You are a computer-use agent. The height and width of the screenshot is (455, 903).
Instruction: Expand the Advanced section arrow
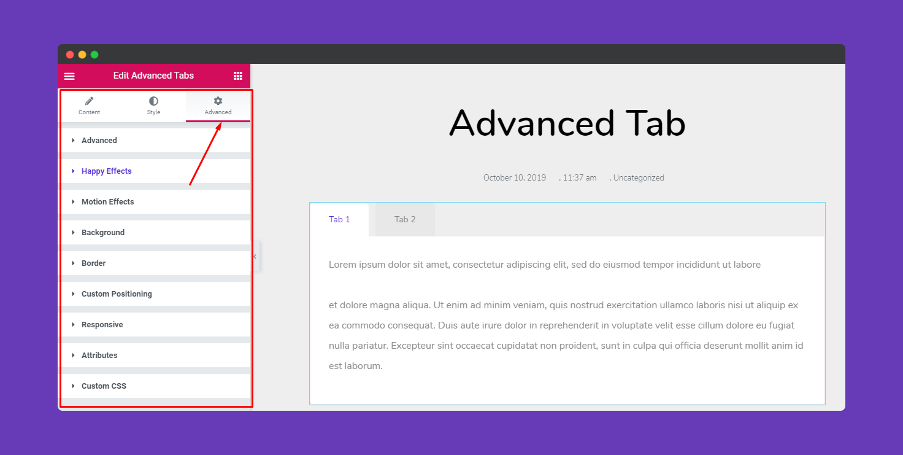73,140
